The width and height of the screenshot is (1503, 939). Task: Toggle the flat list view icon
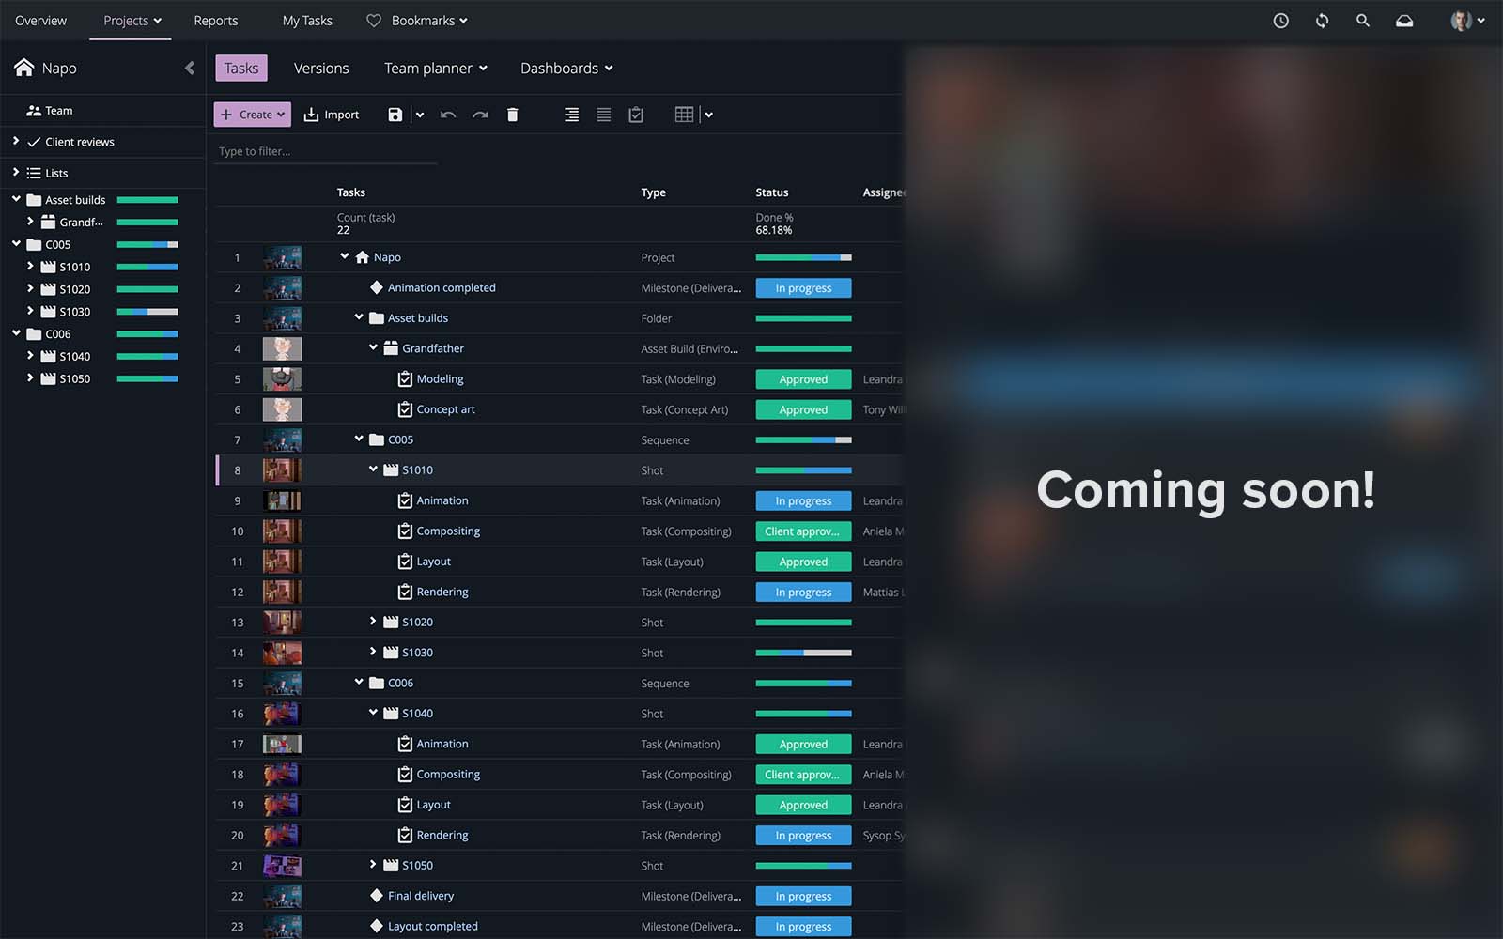(x=603, y=115)
